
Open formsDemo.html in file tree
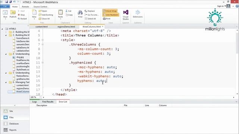pos(22,38)
